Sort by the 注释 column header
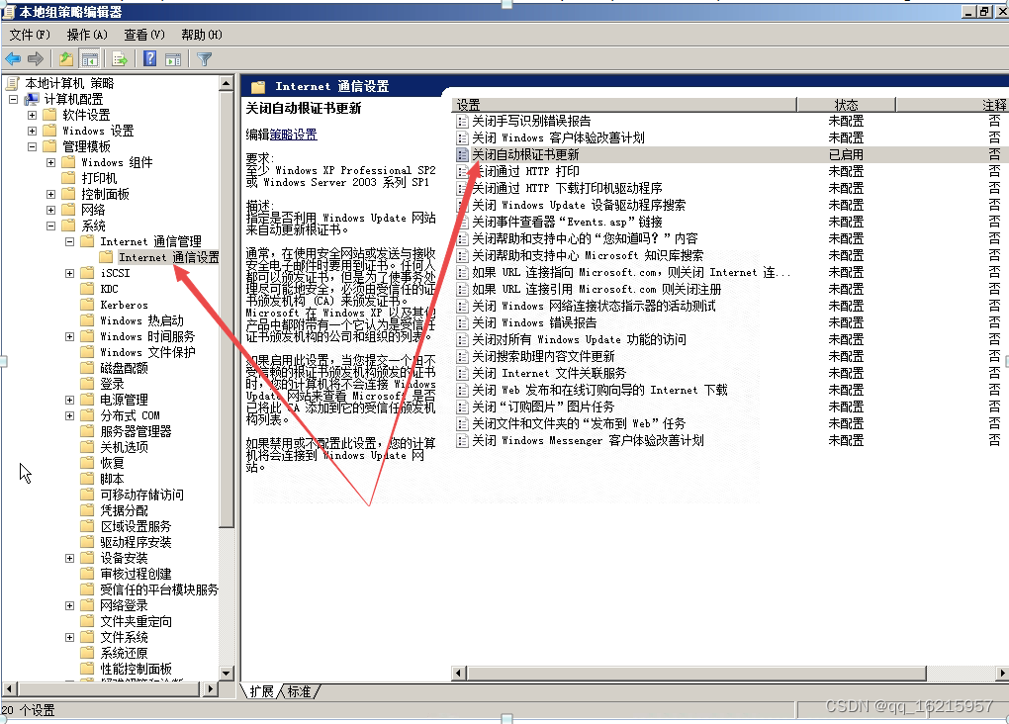The image size is (1009, 724). click(953, 105)
